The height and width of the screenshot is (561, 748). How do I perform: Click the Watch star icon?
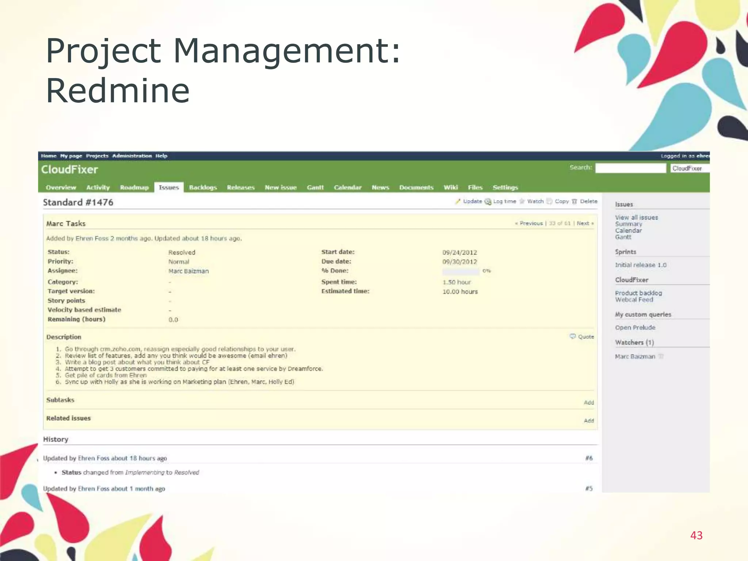point(522,201)
